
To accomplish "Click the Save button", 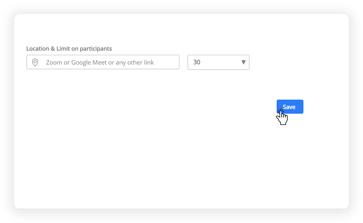I will pos(290,107).
